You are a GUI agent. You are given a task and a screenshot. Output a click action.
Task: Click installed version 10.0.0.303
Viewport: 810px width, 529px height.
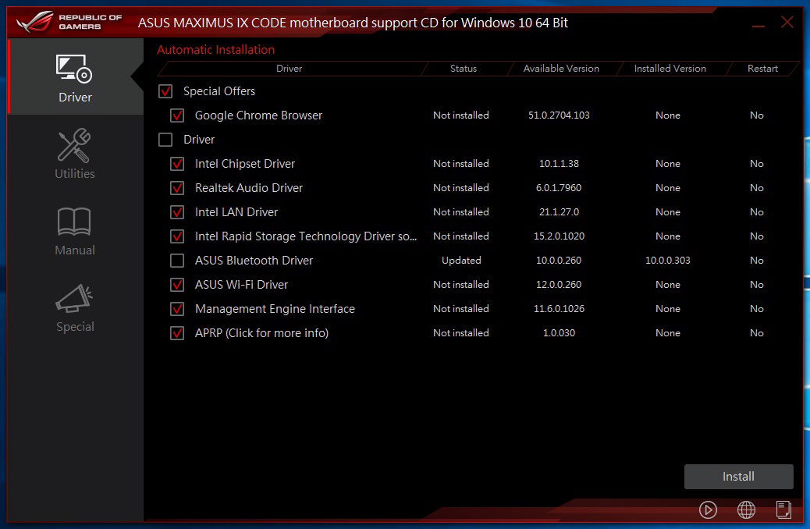pos(667,261)
